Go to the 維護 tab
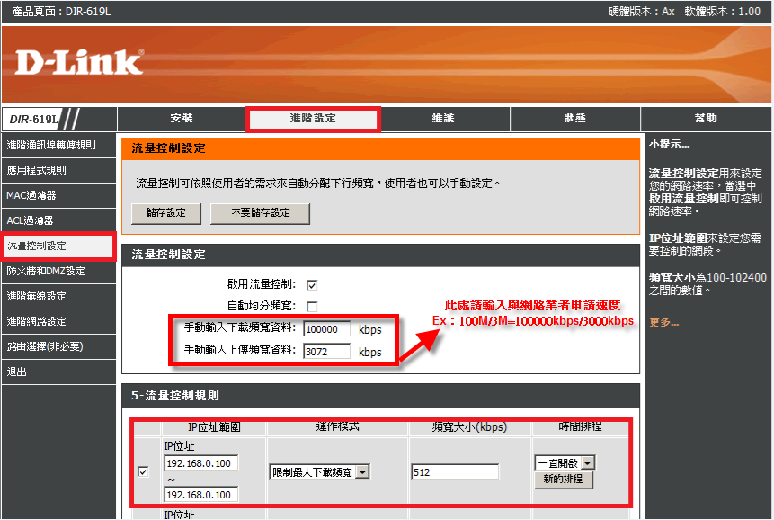The height and width of the screenshot is (520, 774). [443, 119]
